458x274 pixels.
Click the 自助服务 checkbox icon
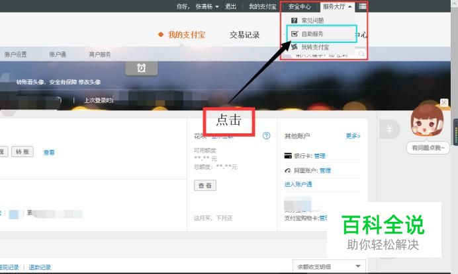coord(295,34)
